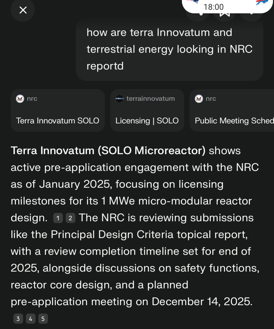The width and height of the screenshot is (274, 329).
Task: Open the nrc Public Meeting Schedule source card
Action: click(x=232, y=110)
